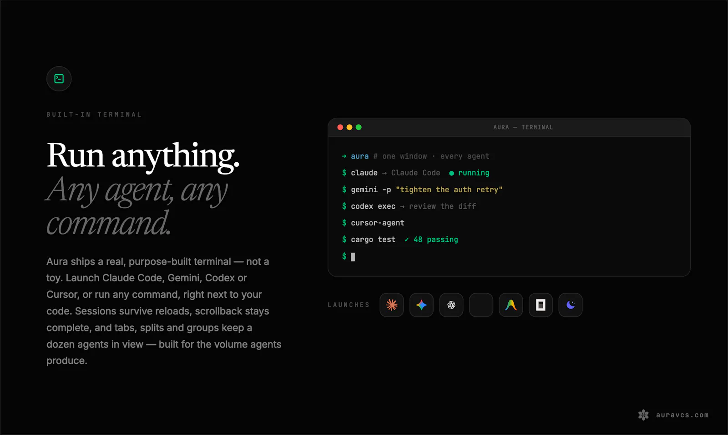728x435 pixels.
Task: Launch the rainbow arch 'A' agent icon
Action: pyautogui.click(x=511, y=305)
